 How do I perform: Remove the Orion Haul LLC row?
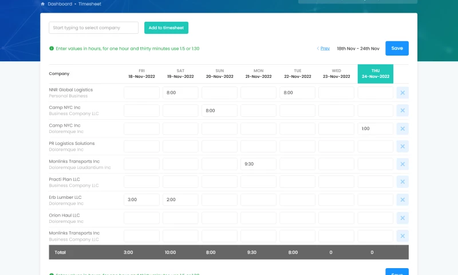coord(402,218)
